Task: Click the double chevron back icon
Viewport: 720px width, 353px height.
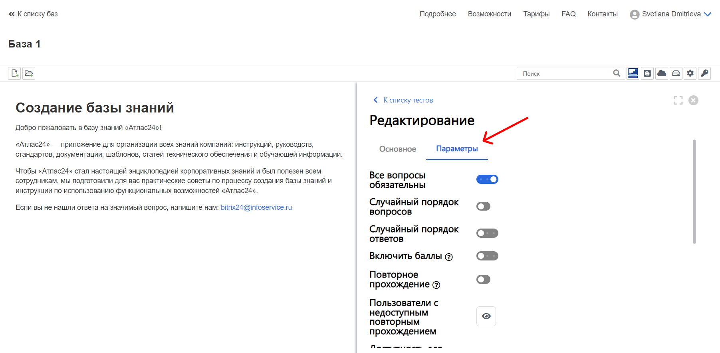Action: (x=12, y=14)
